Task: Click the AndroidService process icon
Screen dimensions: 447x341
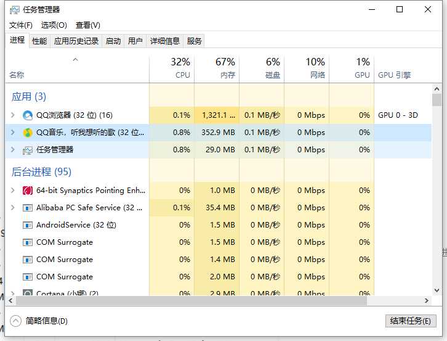Action: point(28,225)
